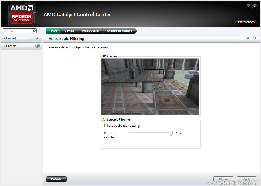Click the AMD Radeon Graphics logo
Image resolution: width=261 pixels, height=186 pixels.
[22, 14]
